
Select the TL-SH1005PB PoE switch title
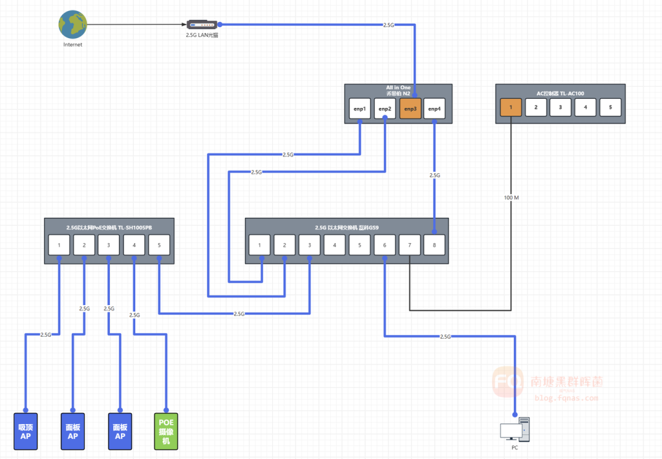click(109, 228)
